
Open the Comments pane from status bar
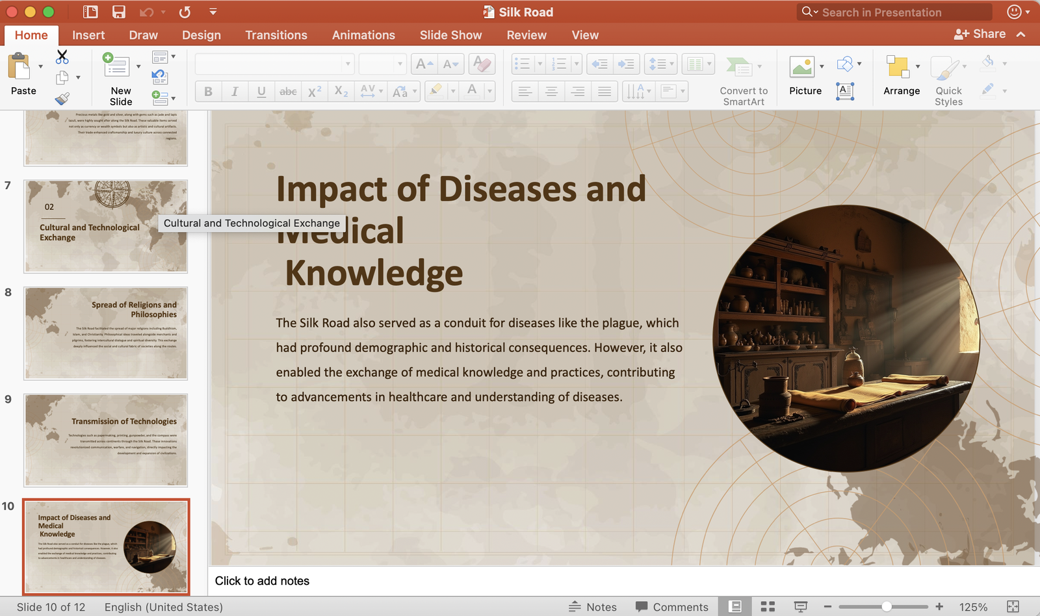tap(672, 606)
